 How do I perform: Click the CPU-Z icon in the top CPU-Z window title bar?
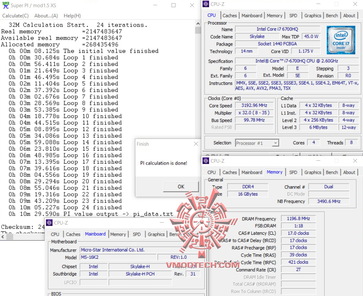205,4
